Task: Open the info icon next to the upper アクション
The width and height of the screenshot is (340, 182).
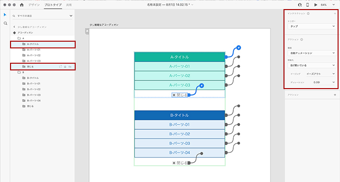Action: (x=302, y=39)
